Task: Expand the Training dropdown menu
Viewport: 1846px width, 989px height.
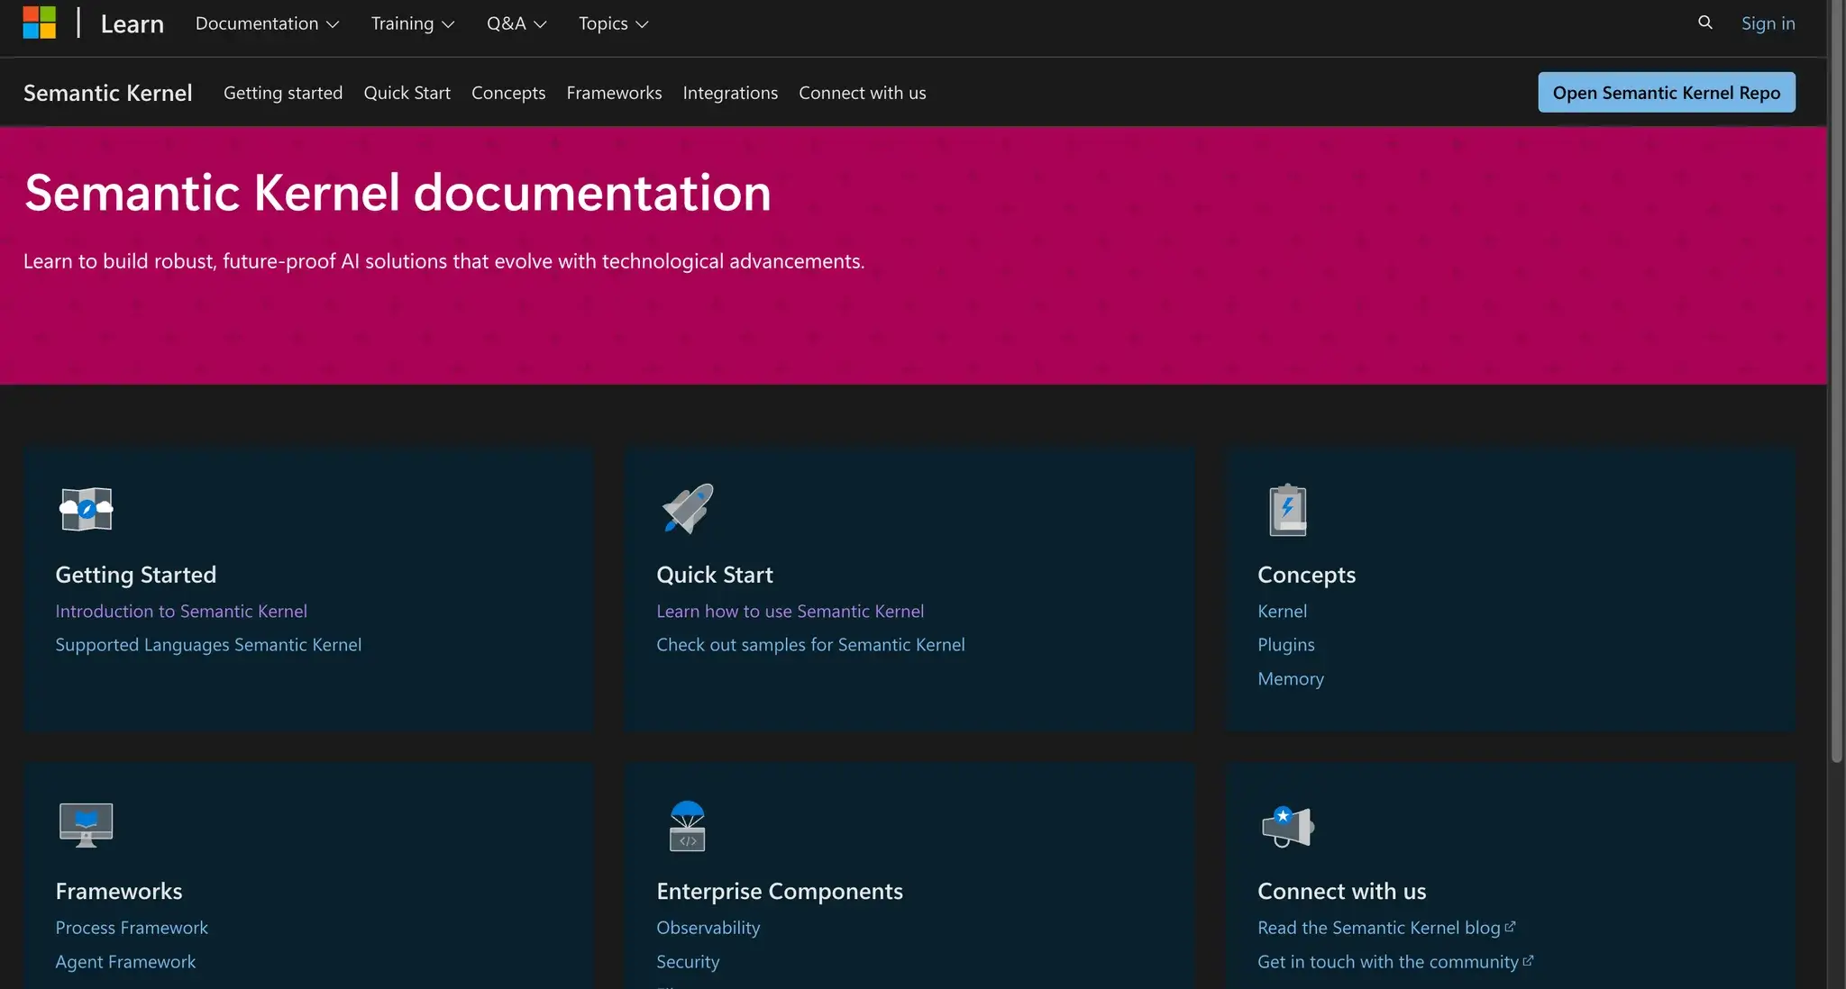Action: [412, 23]
